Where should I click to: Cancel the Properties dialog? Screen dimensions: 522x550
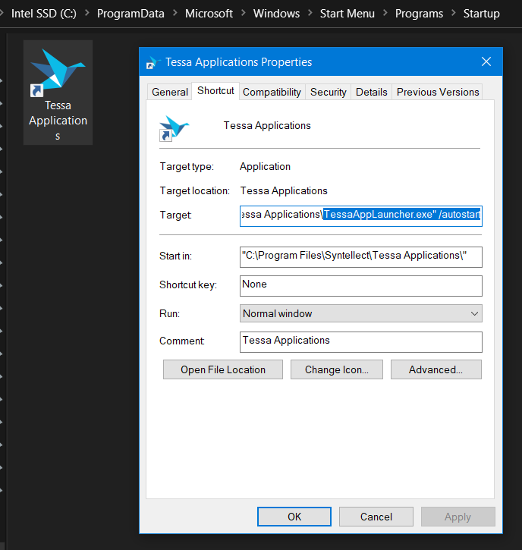coord(376,517)
